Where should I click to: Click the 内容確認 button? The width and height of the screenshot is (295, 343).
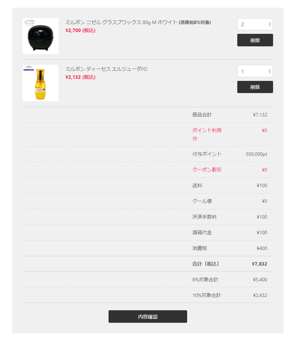(x=147, y=317)
